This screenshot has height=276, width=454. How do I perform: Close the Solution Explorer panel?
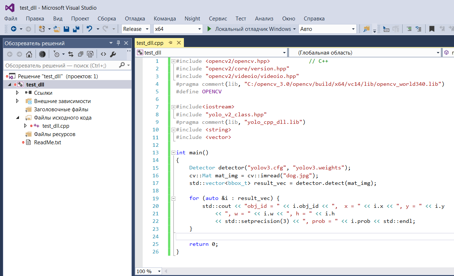[x=126, y=43]
